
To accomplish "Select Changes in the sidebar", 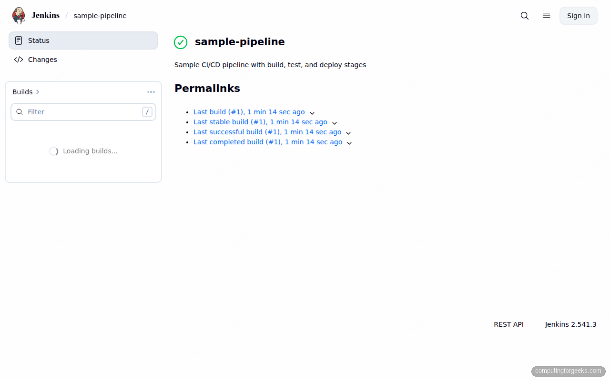I will click(42, 60).
